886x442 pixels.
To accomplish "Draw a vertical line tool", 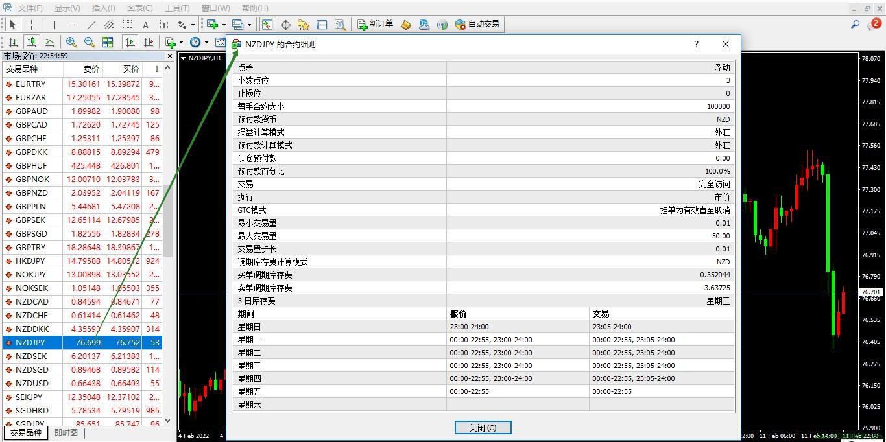I will pos(54,25).
